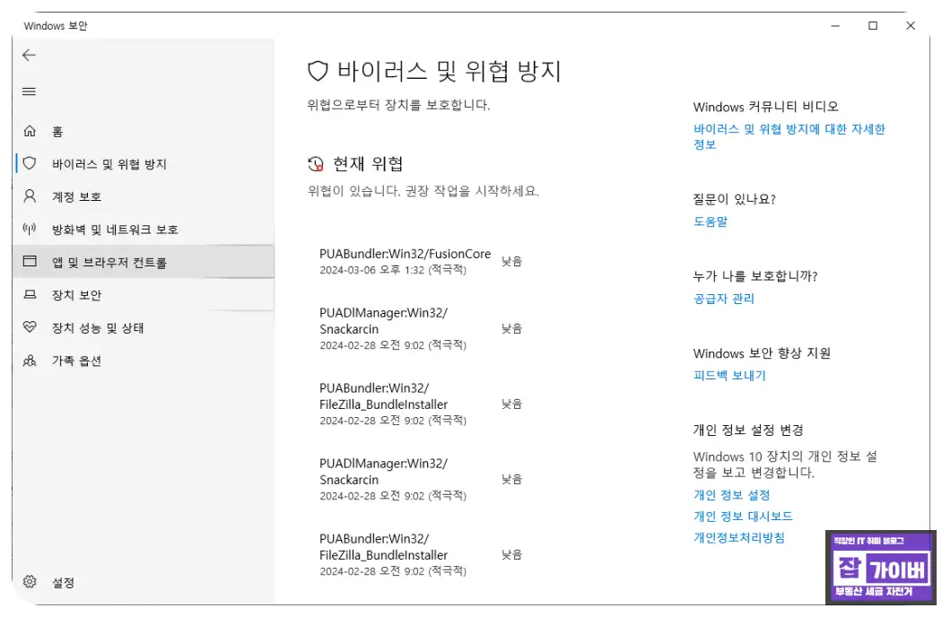Click the heart icon for device performance
Screen dimensions: 942x617
[x=30, y=326]
